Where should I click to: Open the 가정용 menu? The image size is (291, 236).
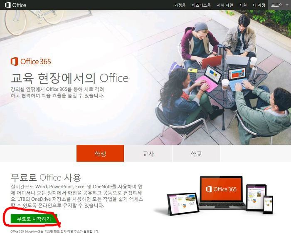(x=180, y=5)
